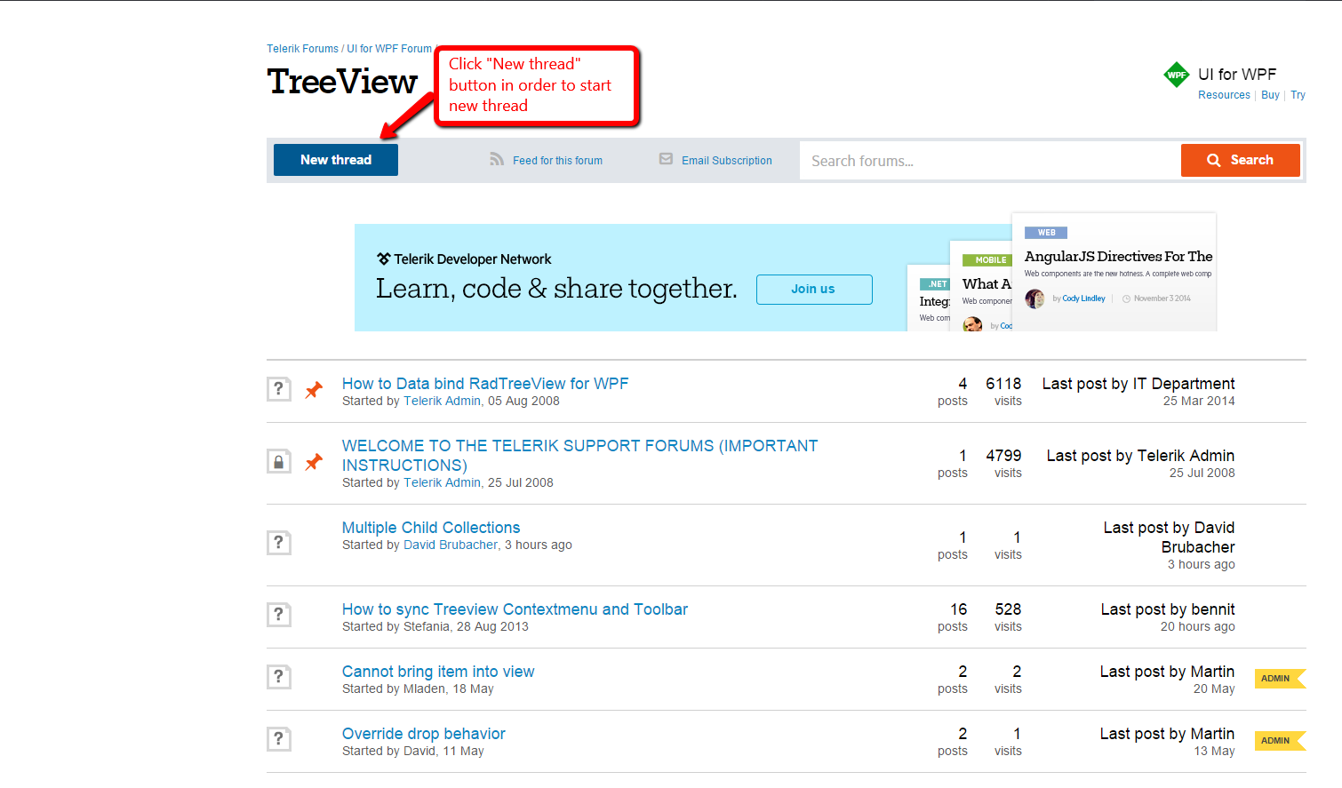Click question icon for sync Treeview Contextmenu thread
This screenshot has height=788, width=1342.
(x=279, y=615)
